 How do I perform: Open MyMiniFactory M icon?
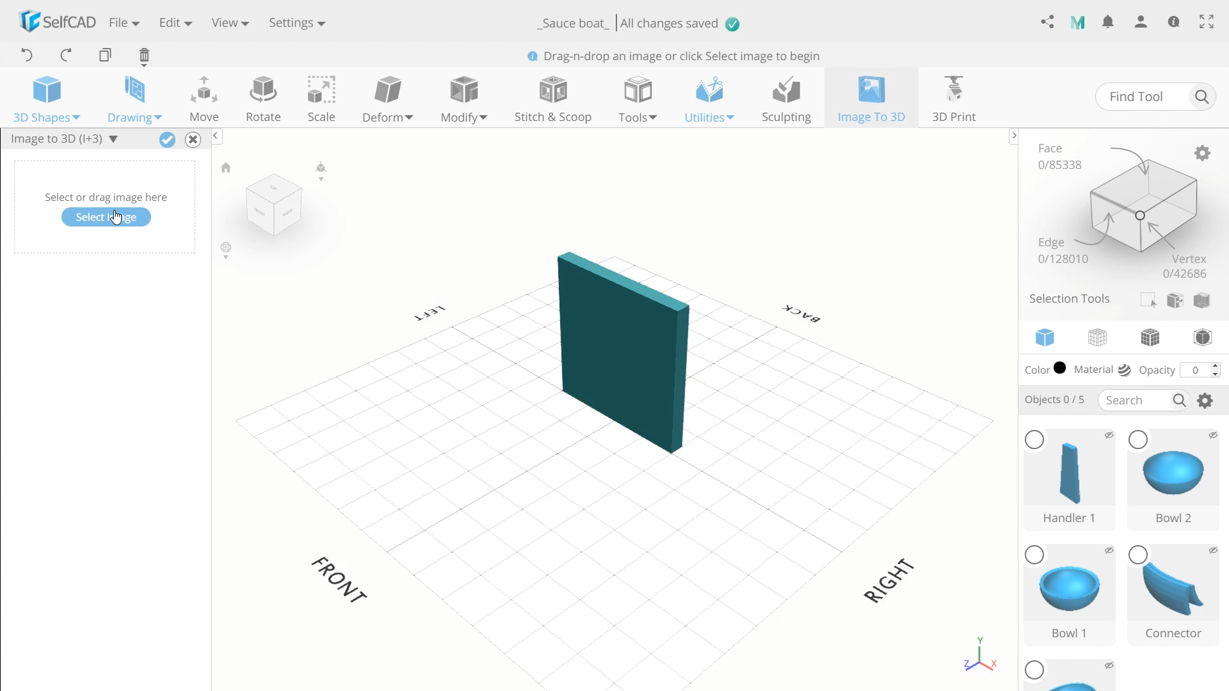(1078, 22)
